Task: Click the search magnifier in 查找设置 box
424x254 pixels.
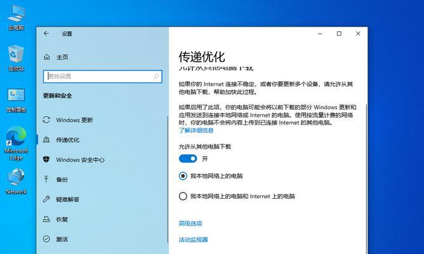Action: 156,77
